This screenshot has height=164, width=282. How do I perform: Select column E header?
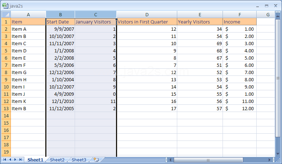200,14
